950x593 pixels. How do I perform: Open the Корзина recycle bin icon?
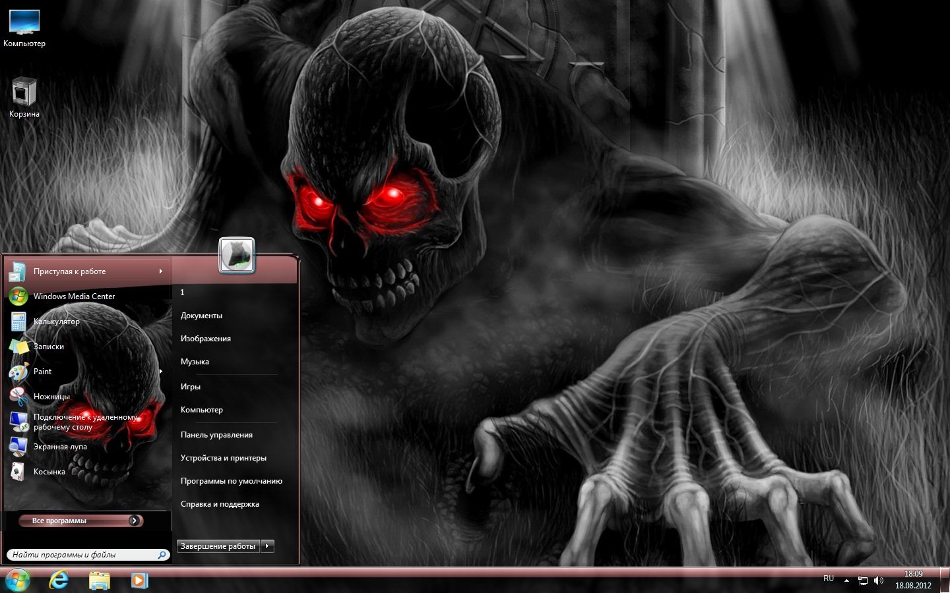point(24,97)
